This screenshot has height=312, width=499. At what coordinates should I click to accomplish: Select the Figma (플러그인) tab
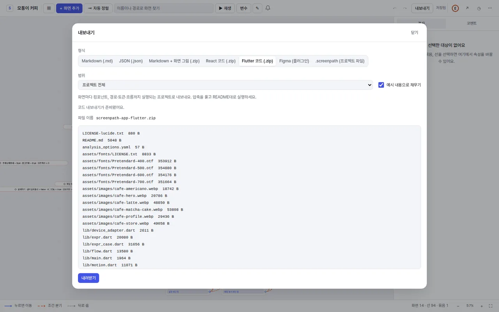294,61
